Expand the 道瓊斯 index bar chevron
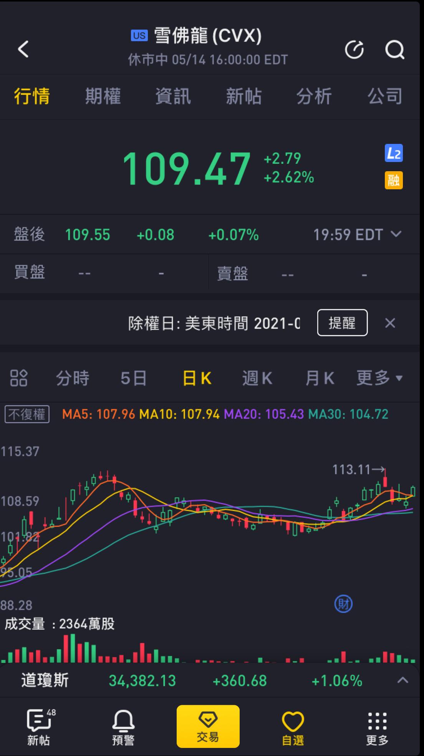The image size is (424, 756). 402,680
